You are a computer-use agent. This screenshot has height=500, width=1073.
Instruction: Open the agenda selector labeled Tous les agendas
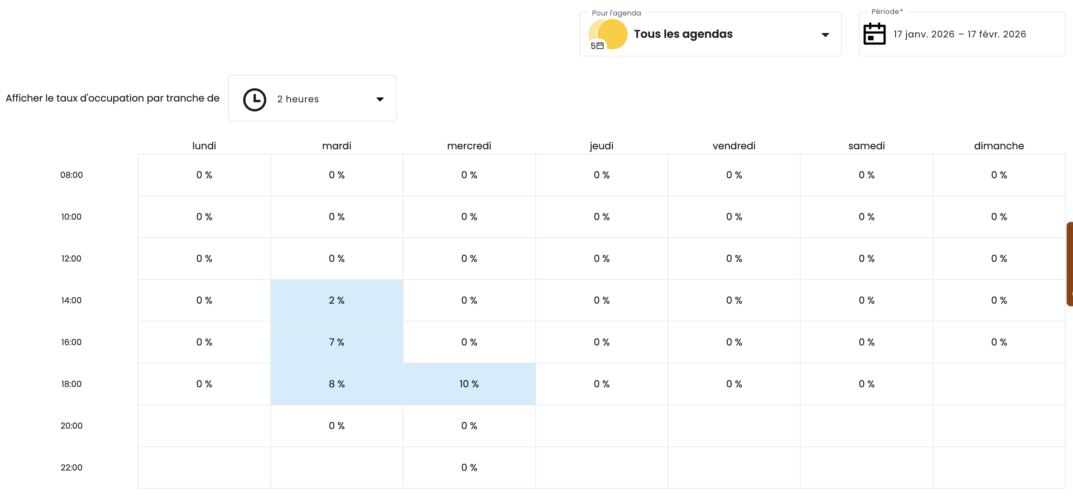click(x=683, y=34)
